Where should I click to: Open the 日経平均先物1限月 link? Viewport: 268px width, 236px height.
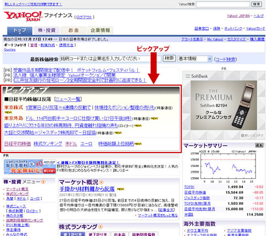click(x=199, y=209)
